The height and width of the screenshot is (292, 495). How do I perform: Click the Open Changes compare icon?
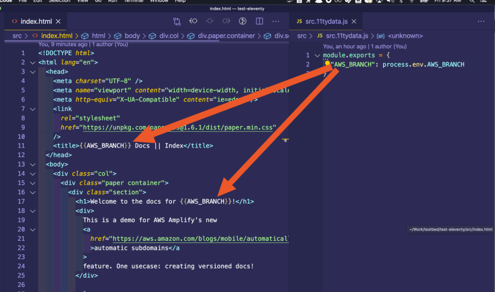(x=177, y=21)
